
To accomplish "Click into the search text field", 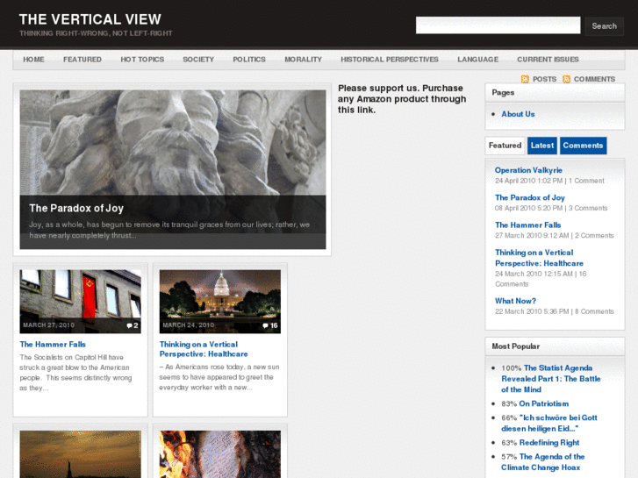I will tap(498, 25).
